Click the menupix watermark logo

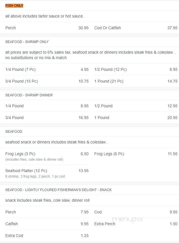[x=128, y=219]
